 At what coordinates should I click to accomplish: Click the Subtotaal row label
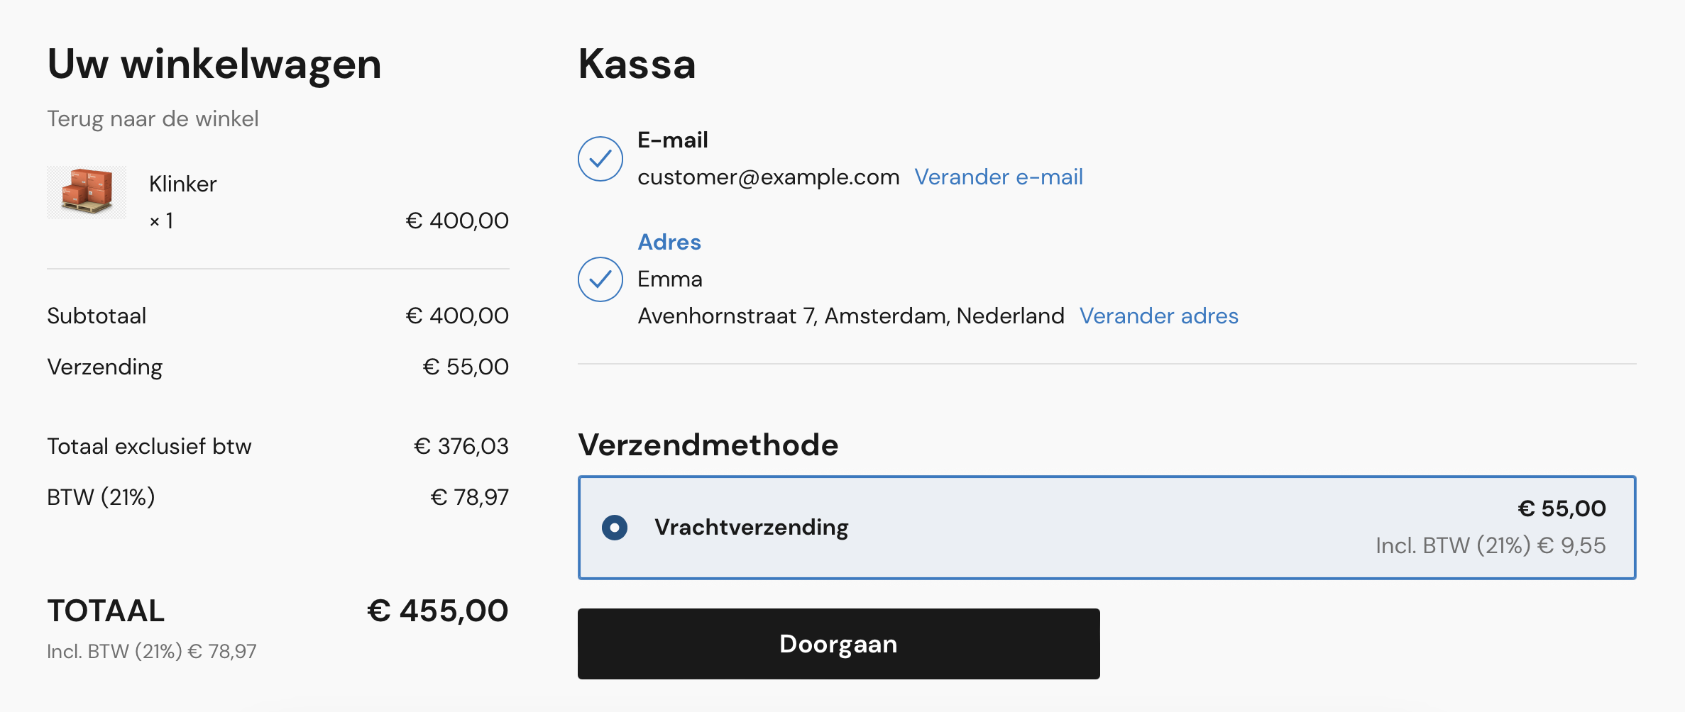point(97,316)
